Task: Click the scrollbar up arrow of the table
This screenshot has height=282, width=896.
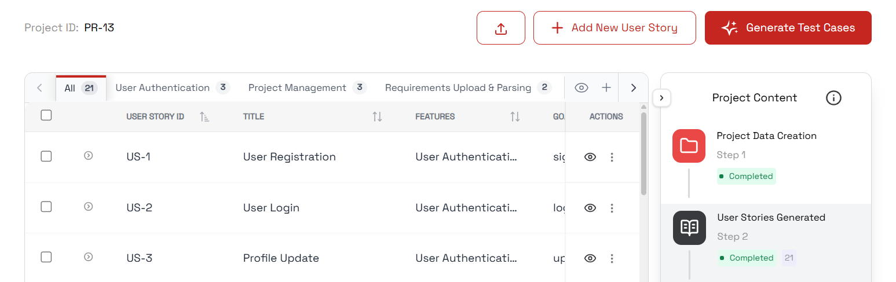Action: (643, 107)
